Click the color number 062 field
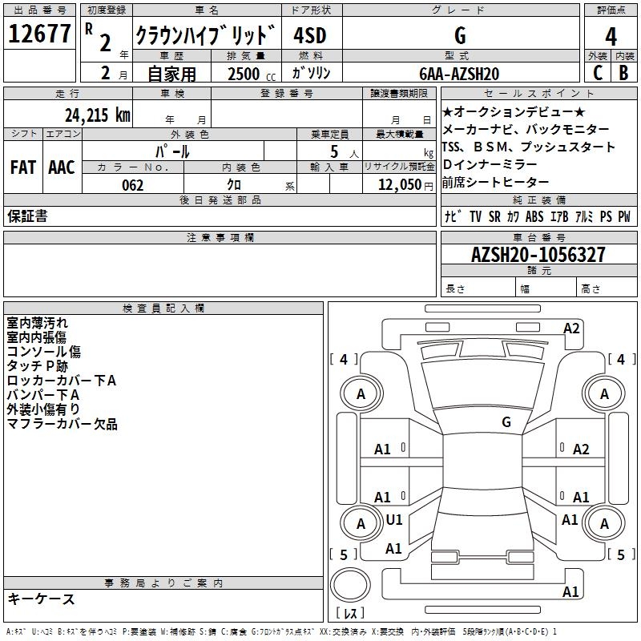 133,185
